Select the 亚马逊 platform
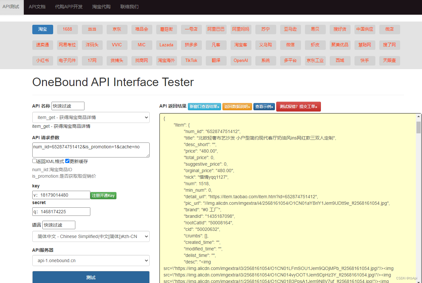Viewport: 422px width, 283px height. point(291,29)
